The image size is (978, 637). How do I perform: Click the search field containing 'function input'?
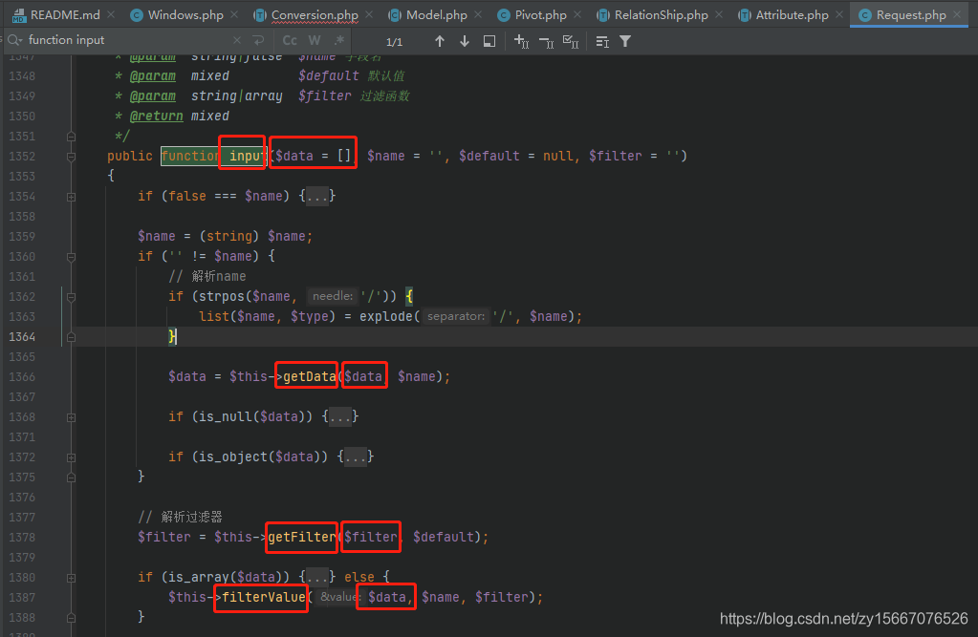coord(128,40)
